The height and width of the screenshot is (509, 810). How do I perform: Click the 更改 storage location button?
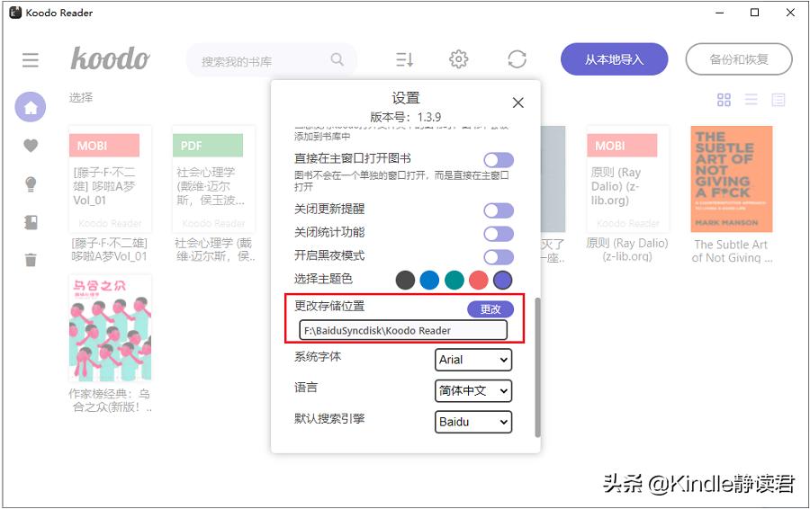pyautogui.click(x=490, y=309)
